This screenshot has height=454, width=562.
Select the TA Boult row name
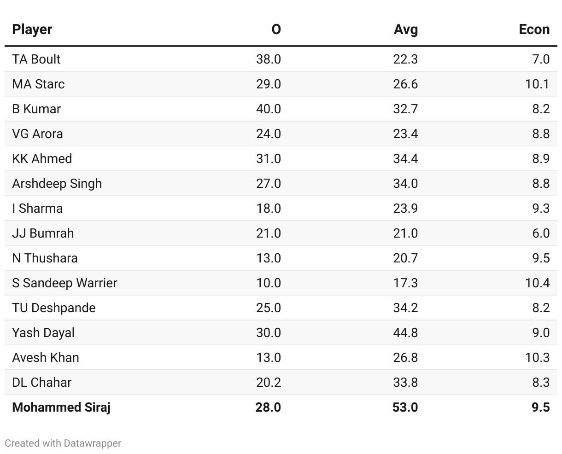(x=36, y=59)
